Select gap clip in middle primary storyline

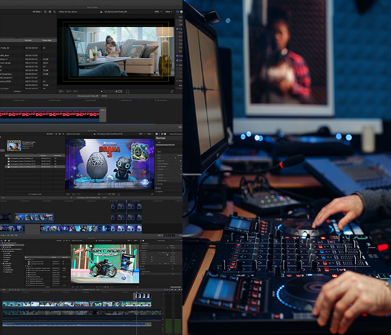tap(32, 228)
